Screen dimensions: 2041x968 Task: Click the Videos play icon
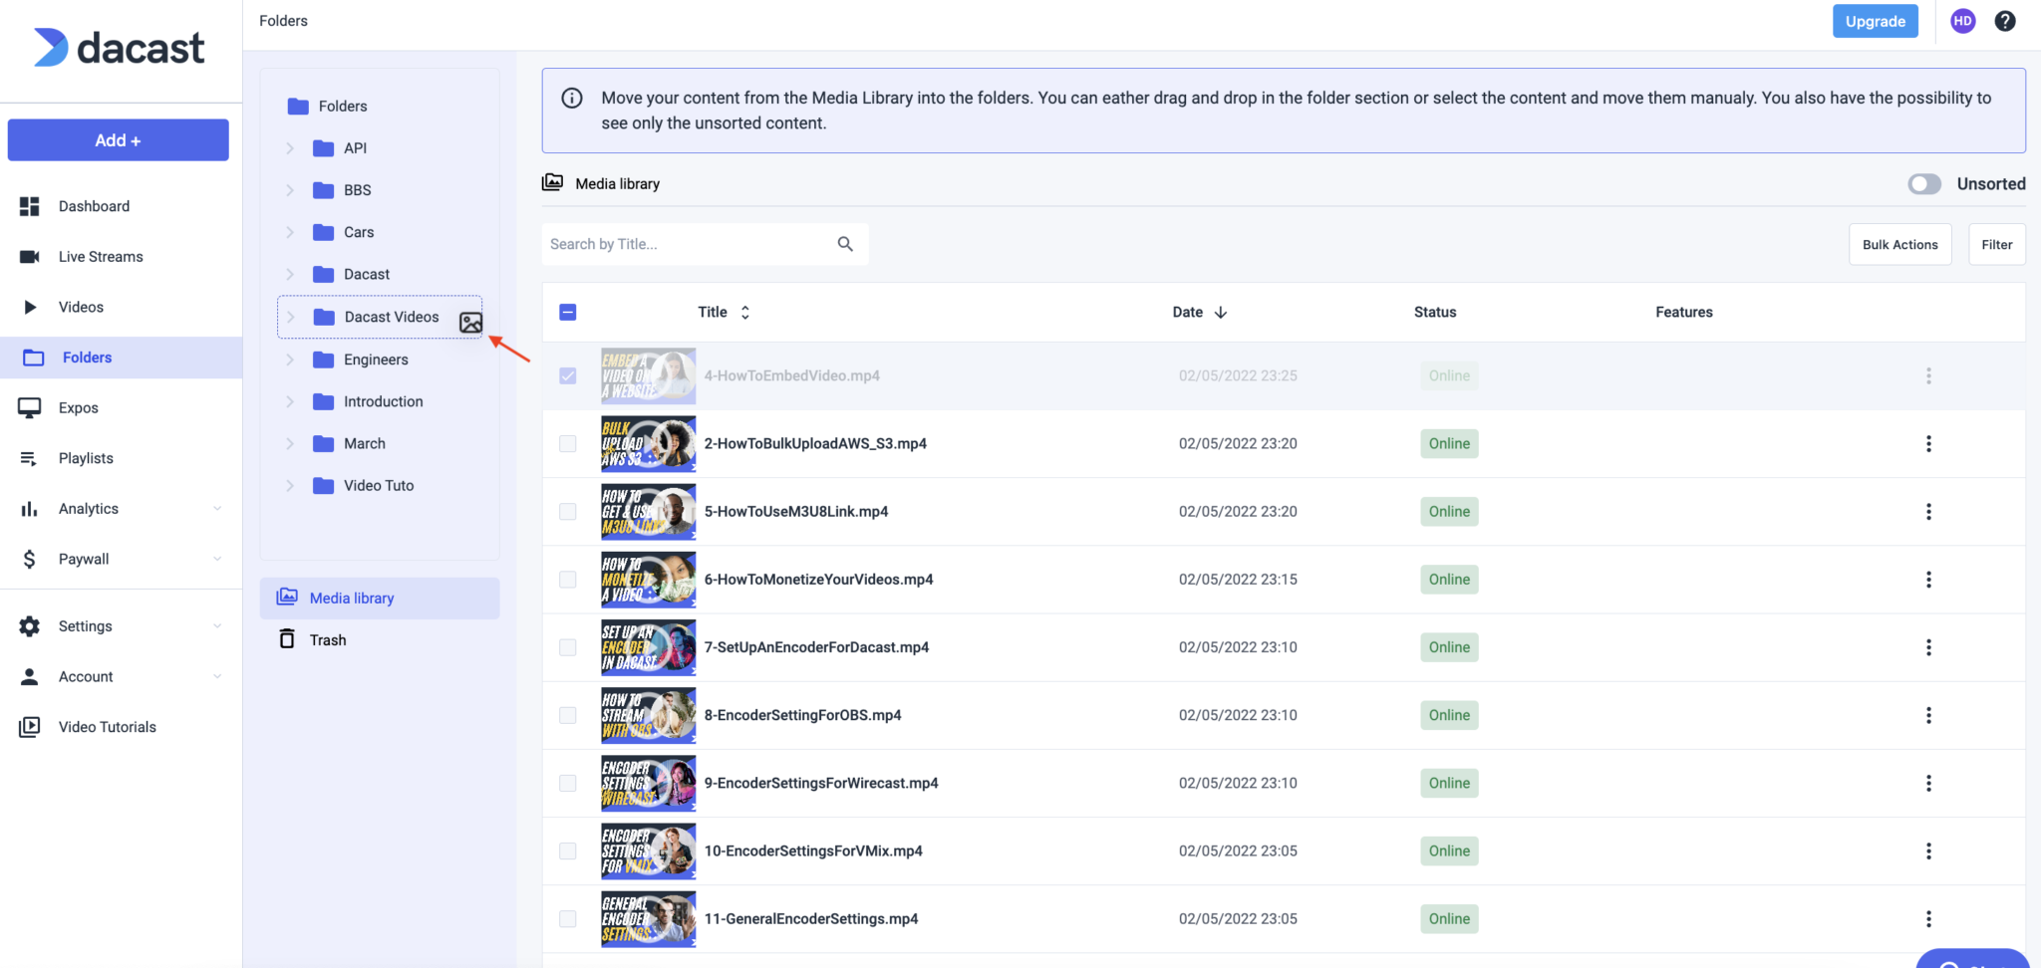point(30,307)
